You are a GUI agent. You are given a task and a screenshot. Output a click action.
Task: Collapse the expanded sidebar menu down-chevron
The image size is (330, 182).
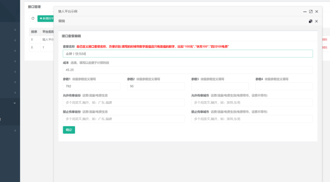click(15, 103)
